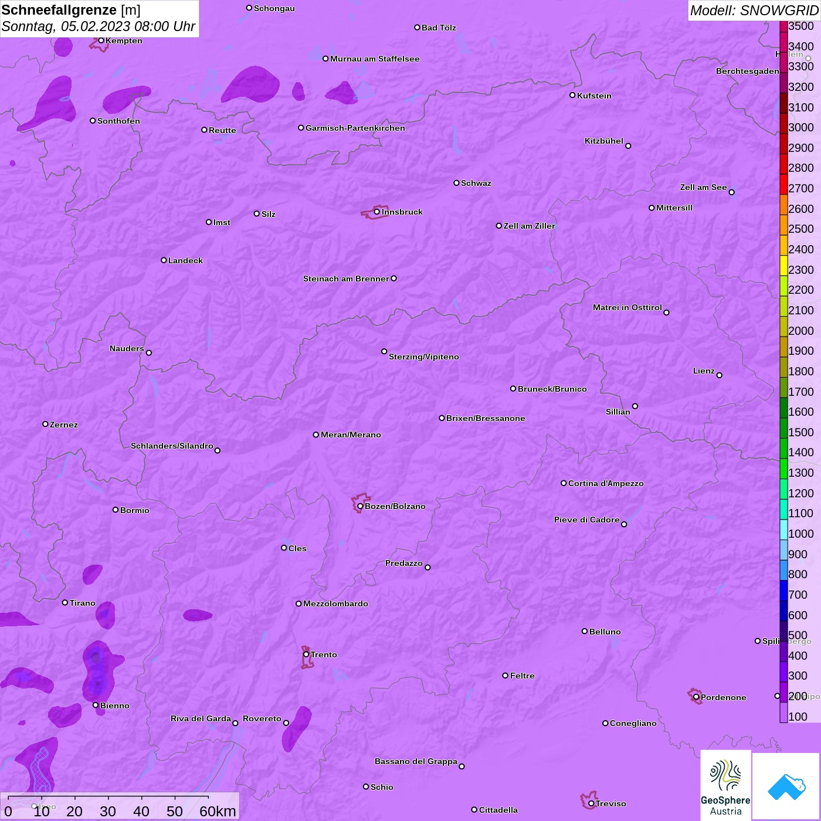The image size is (821, 821).
Task: Click the Bruneck/Brunico label
Action: [552, 389]
